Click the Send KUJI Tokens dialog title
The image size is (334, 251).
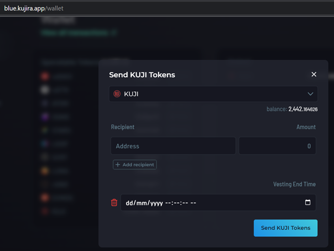tap(142, 75)
